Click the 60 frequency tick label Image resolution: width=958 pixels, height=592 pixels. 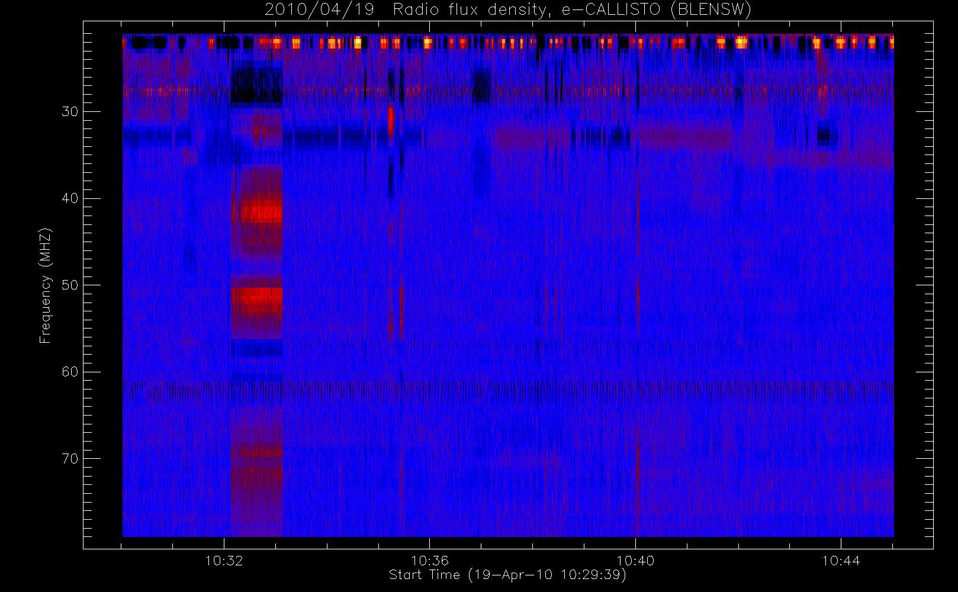click(70, 372)
